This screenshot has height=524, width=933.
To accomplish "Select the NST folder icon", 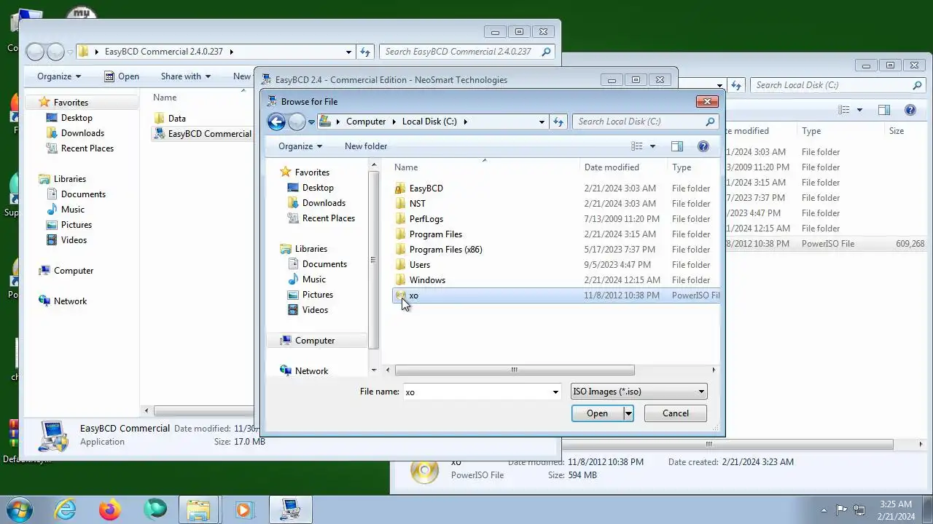I will pos(400,204).
